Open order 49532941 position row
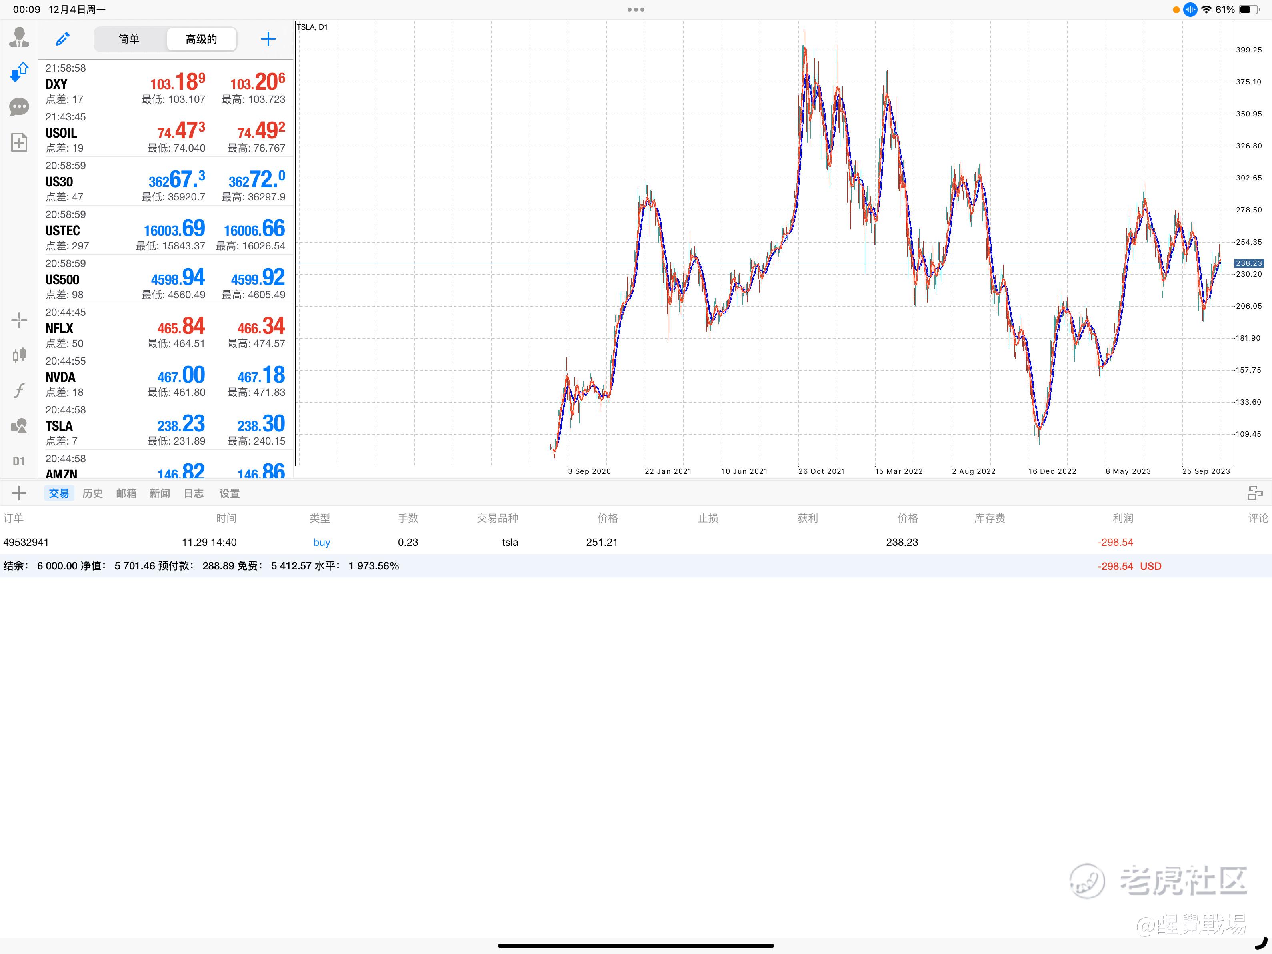Screen dimensions: 1272x954 636,543
